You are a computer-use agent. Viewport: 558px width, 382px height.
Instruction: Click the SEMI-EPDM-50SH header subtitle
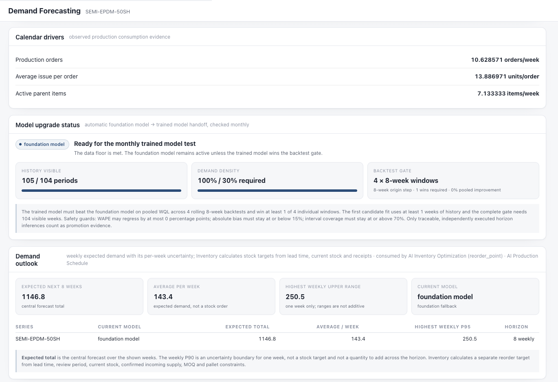pyautogui.click(x=108, y=12)
